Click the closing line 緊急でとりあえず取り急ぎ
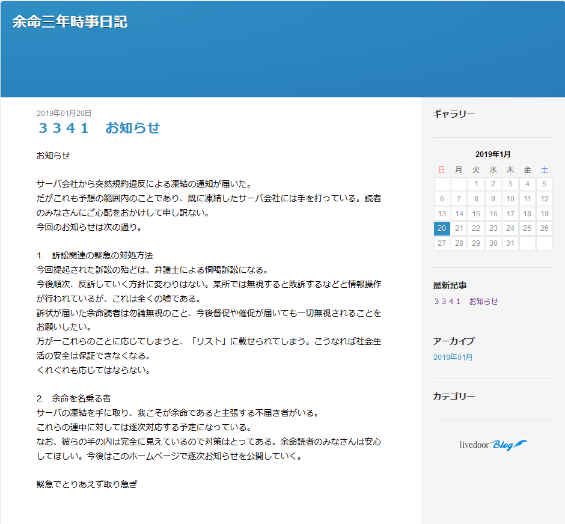 [x=87, y=484]
